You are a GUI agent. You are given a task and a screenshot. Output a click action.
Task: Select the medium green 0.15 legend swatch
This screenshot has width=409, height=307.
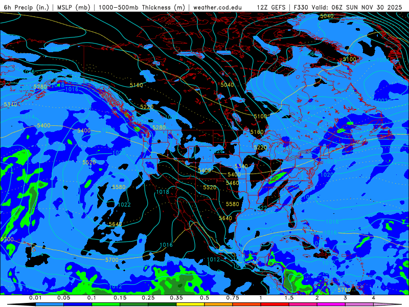134,304
